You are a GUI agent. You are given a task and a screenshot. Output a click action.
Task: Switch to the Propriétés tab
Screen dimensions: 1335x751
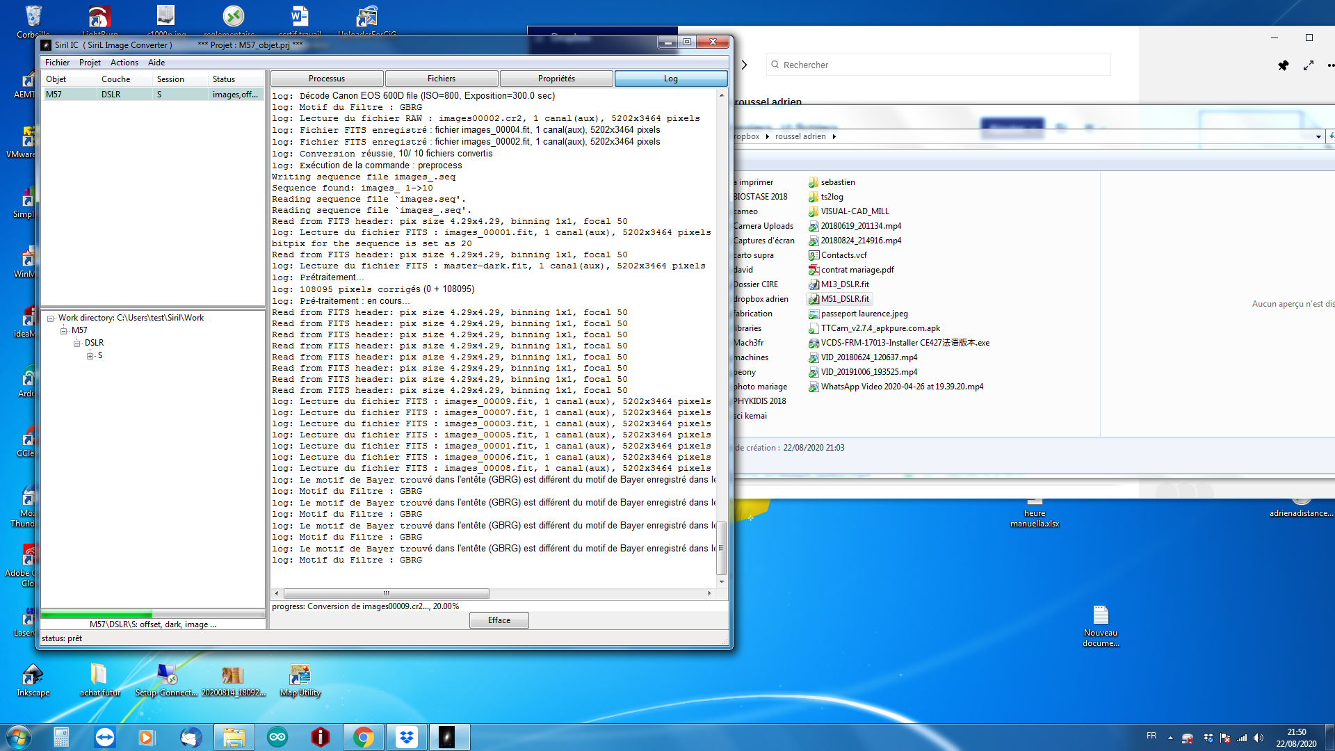(x=556, y=79)
